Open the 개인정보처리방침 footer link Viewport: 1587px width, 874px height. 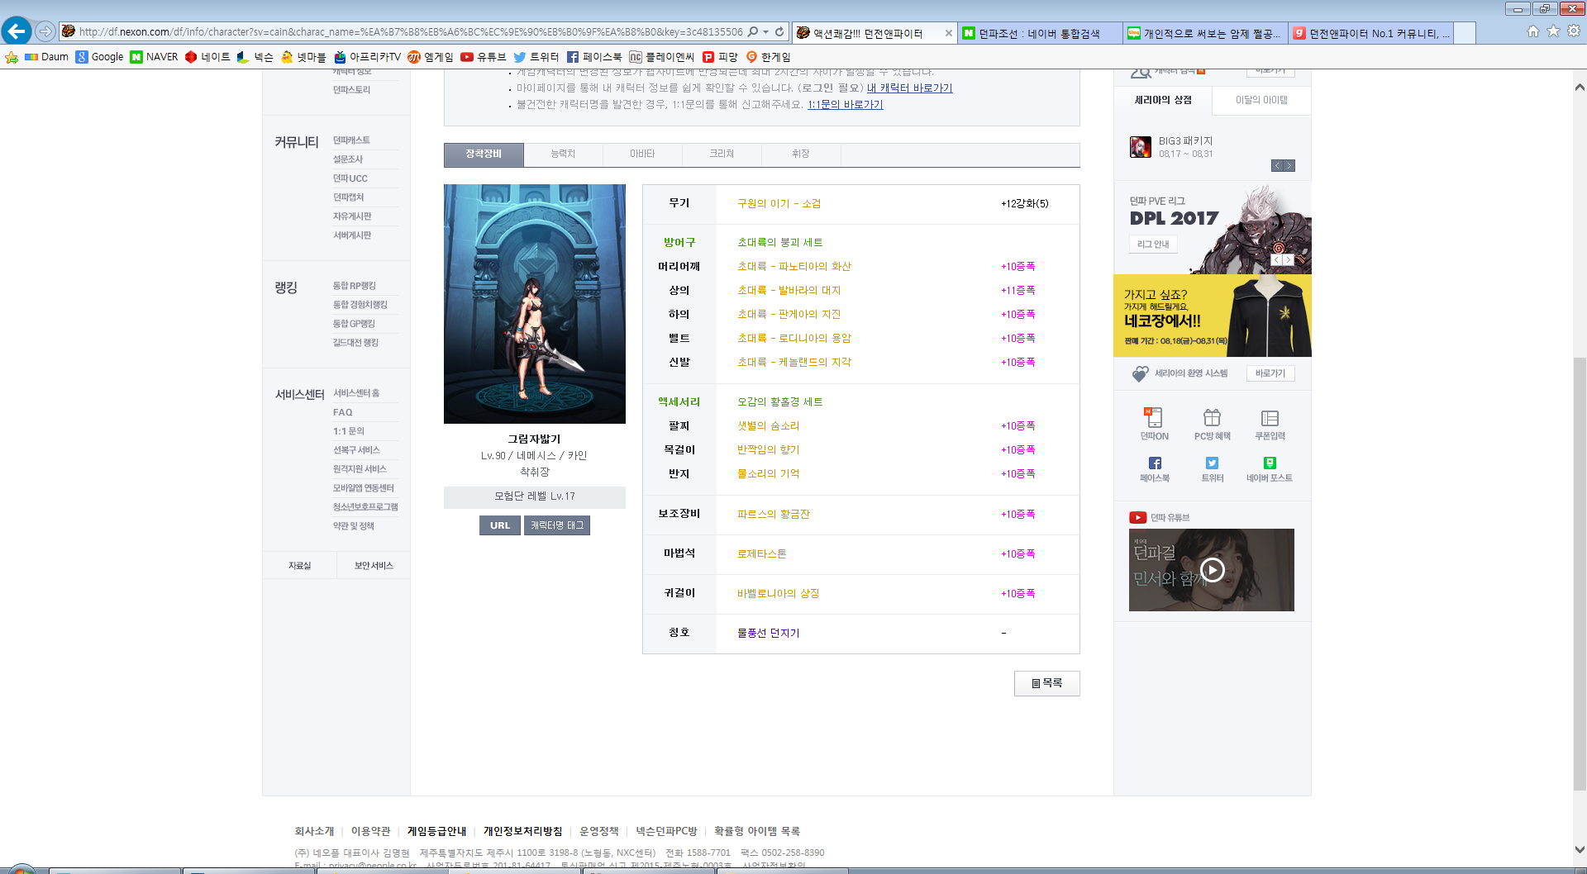[522, 831]
